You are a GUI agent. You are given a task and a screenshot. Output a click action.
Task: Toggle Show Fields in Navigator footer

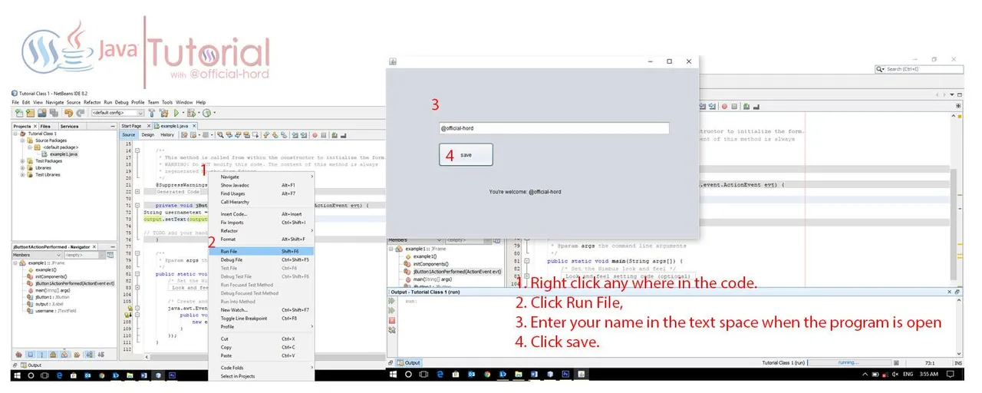30,355
